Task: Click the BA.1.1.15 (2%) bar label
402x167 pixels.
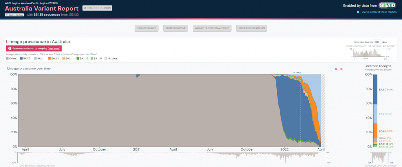Action: coord(386,144)
